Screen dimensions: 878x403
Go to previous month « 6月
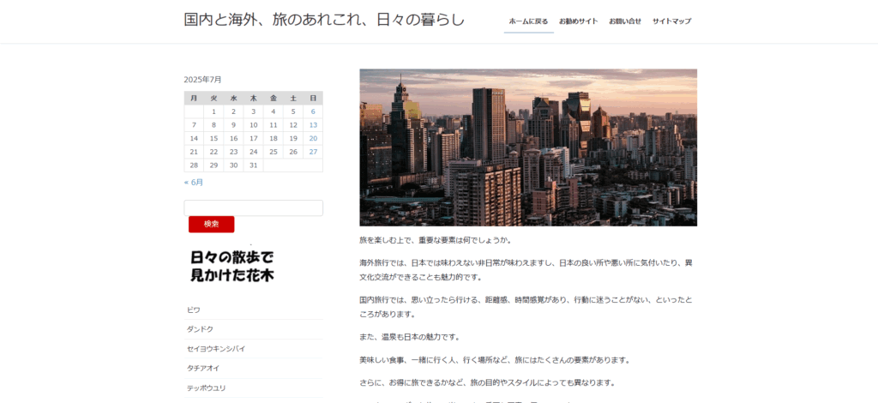pos(194,182)
